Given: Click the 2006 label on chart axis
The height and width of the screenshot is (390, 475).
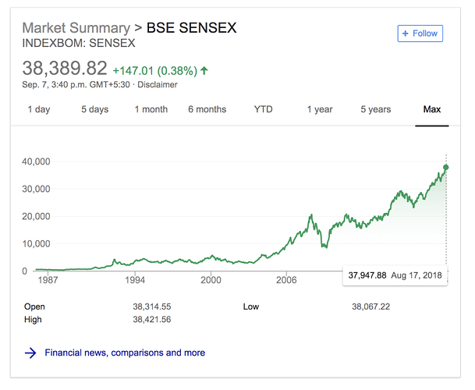Looking at the screenshot, I should (x=287, y=278).
